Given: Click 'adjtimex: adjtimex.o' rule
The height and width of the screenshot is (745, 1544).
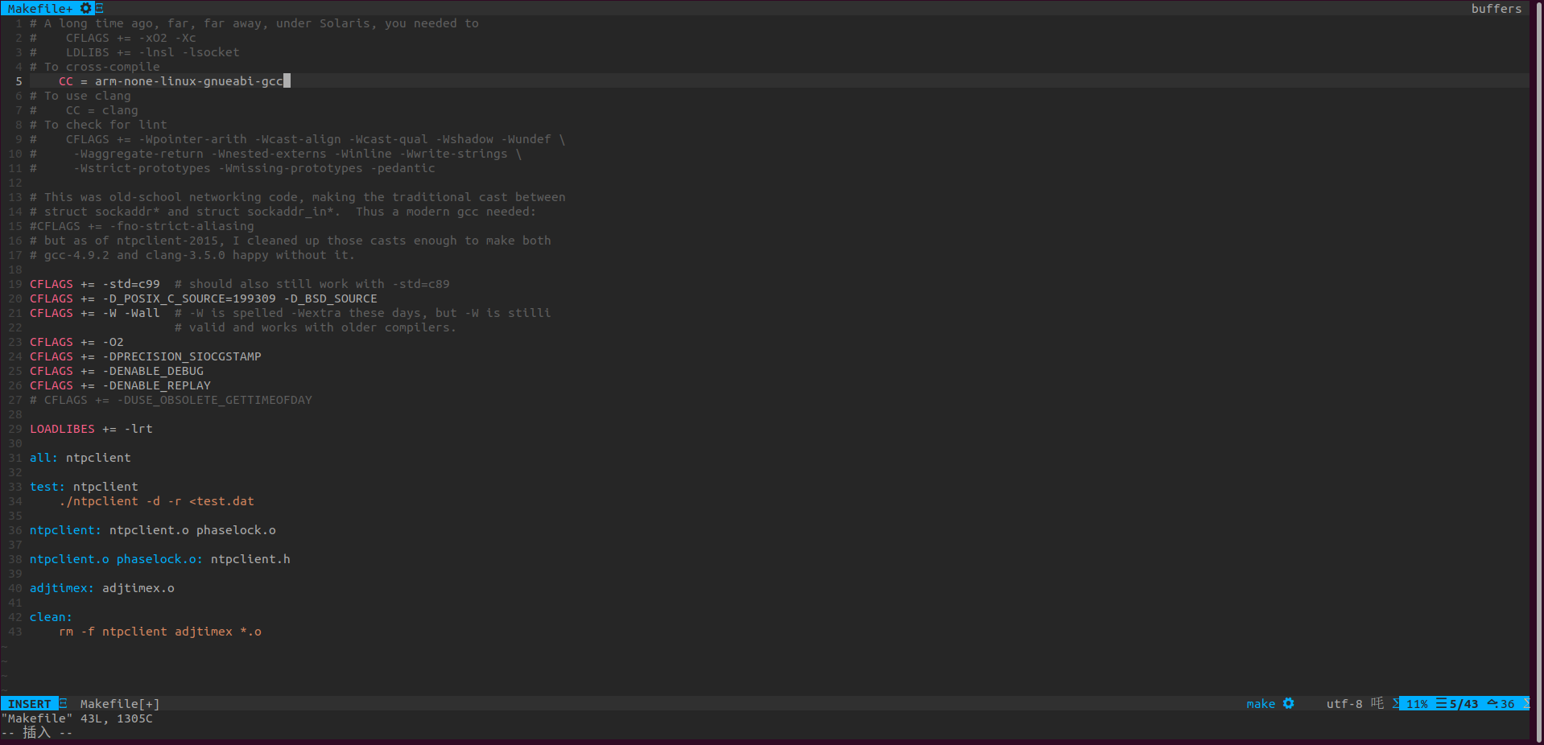Looking at the screenshot, I should click(x=101, y=587).
